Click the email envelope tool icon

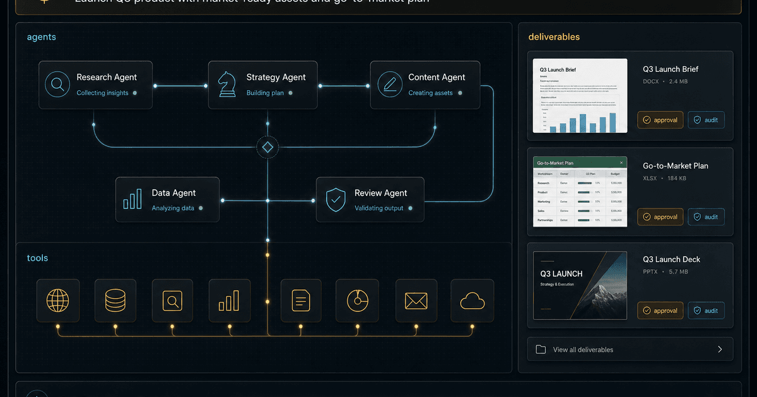point(416,301)
